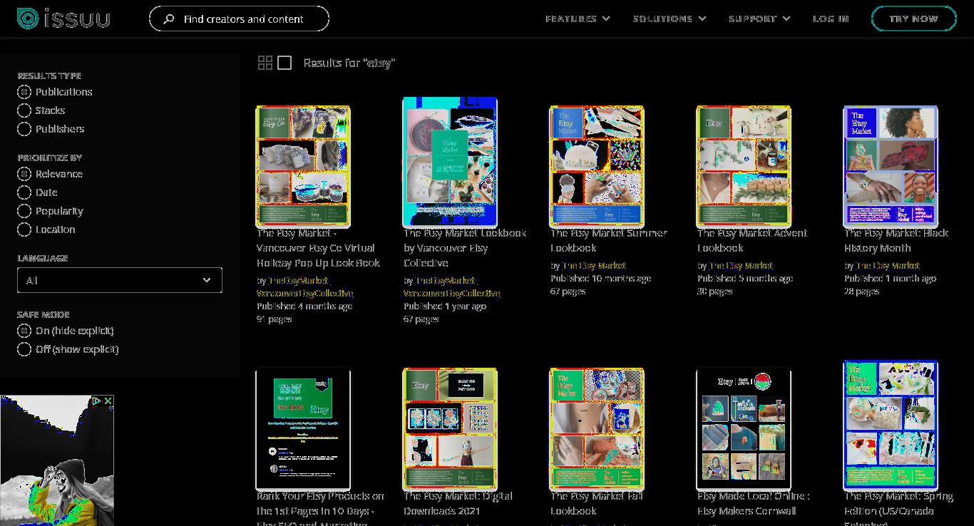Open Etsy Market Black History Month cover

pyautogui.click(x=891, y=166)
